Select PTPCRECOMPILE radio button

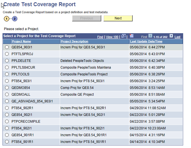point(7,121)
